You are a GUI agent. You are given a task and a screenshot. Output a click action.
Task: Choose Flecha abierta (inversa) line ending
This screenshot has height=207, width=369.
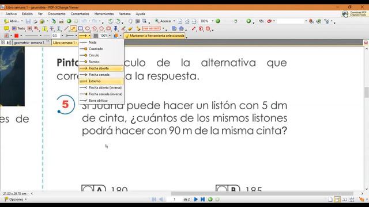point(101,87)
